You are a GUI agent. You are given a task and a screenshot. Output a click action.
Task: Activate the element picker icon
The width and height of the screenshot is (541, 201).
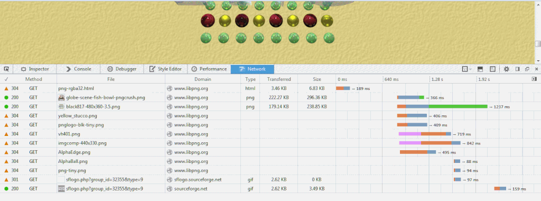[6, 69]
